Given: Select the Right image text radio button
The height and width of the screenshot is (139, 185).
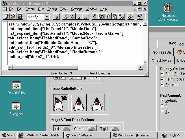Looking at the screenshot, I should [x=110, y=129].
